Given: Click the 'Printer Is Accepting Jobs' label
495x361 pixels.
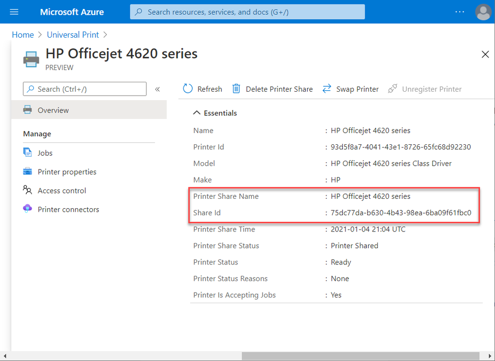Looking at the screenshot, I should [x=234, y=295].
